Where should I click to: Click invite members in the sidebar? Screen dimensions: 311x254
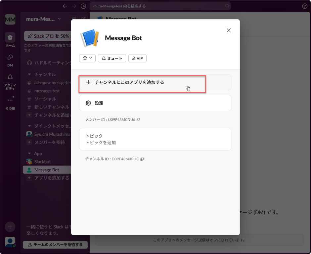coord(47,142)
